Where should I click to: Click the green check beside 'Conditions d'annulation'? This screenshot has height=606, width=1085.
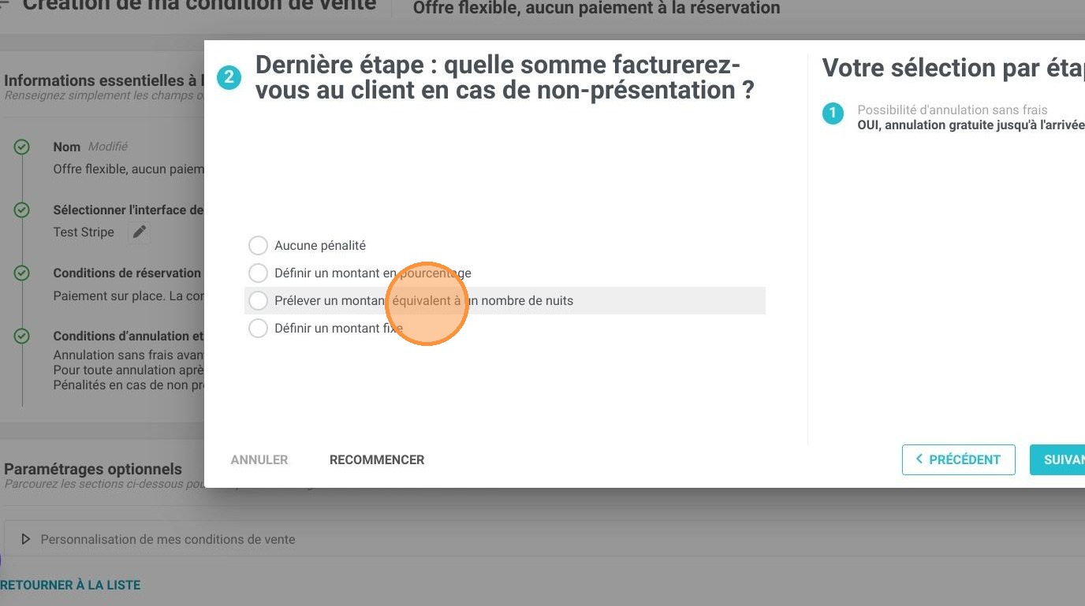tap(22, 336)
